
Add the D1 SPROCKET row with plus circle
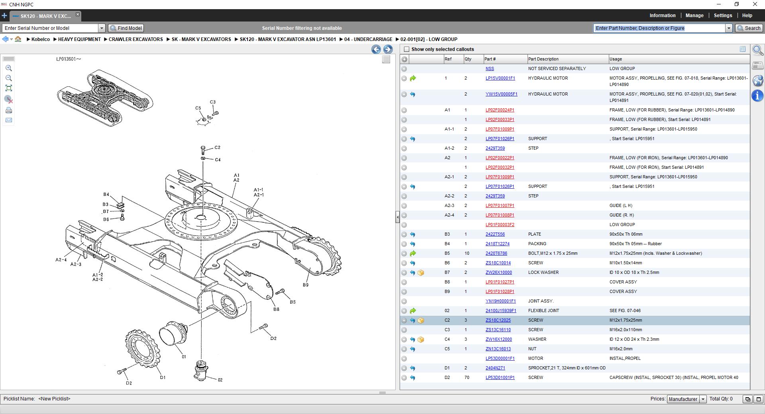[404, 368]
